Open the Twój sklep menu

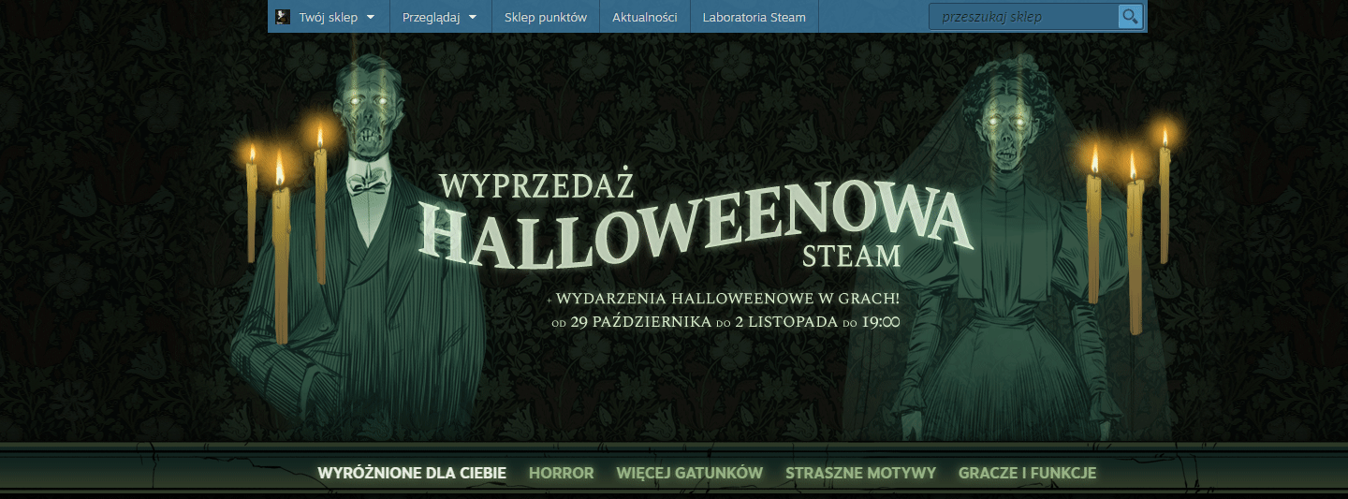coord(329,17)
